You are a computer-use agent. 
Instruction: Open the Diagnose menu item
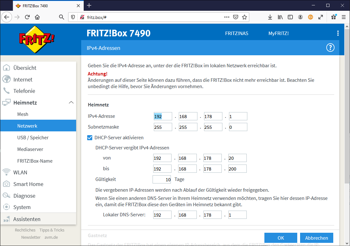point(38,195)
